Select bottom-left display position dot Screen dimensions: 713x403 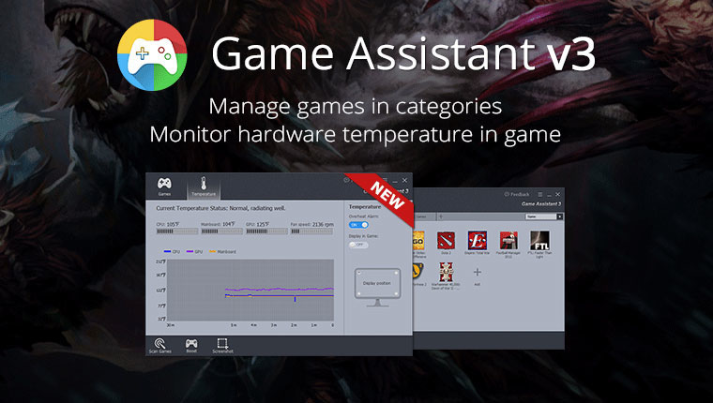click(x=358, y=293)
